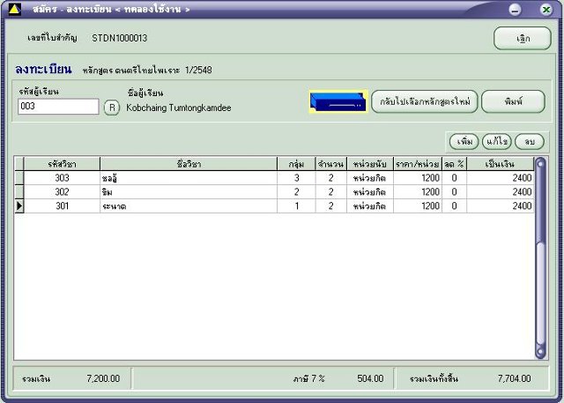Click the หน่วยนับ column header
This screenshot has width=564, height=403.
coord(370,164)
